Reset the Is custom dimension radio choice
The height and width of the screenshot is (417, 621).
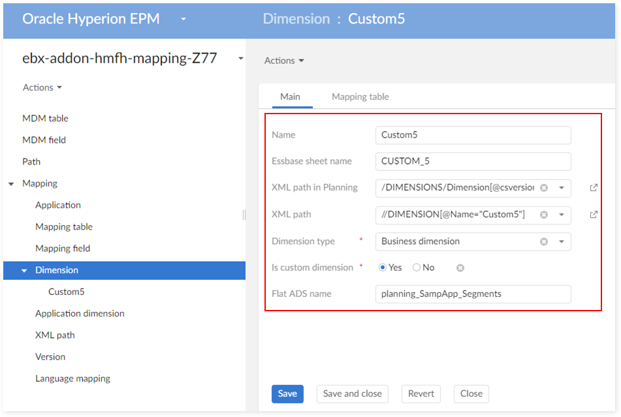(x=460, y=268)
